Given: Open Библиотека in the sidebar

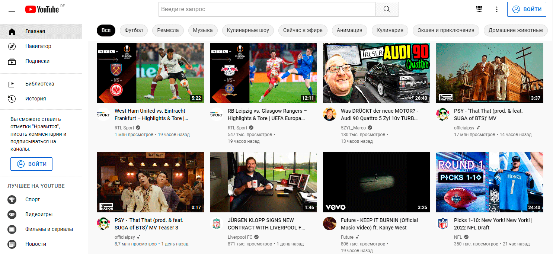Looking at the screenshot, I should 39,84.
